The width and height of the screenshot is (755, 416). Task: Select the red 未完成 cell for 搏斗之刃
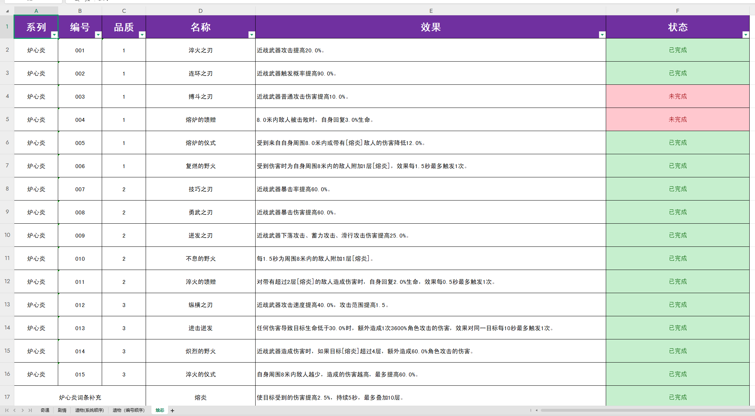678,96
